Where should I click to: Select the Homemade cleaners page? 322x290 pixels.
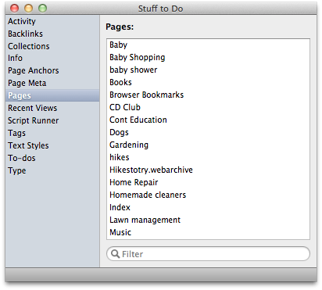coord(208,195)
